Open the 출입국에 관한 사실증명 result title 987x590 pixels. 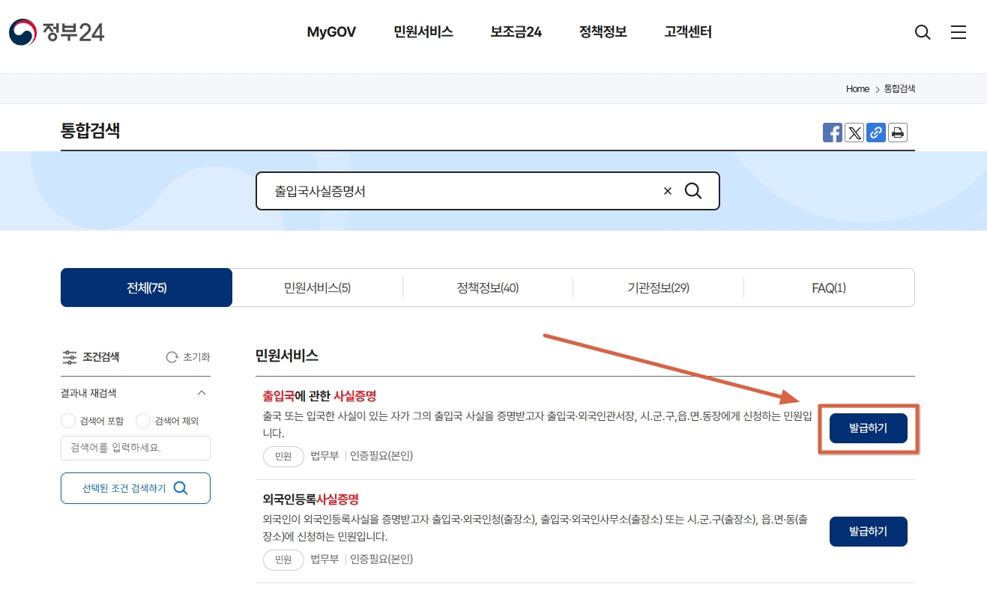point(319,396)
